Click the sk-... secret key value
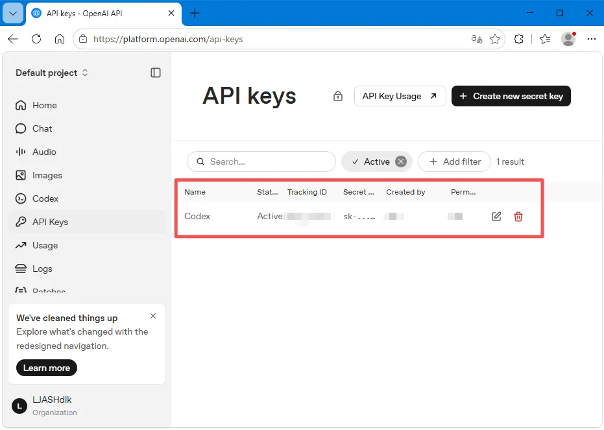This screenshot has width=604, height=430. (359, 217)
